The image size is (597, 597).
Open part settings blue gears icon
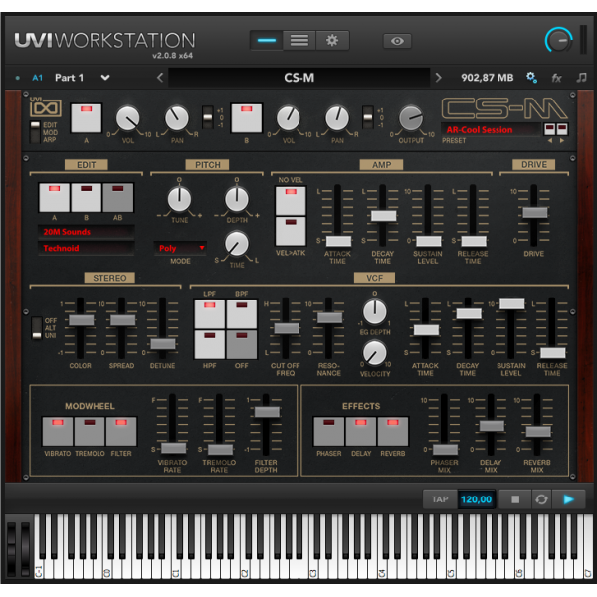[x=531, y=78]
